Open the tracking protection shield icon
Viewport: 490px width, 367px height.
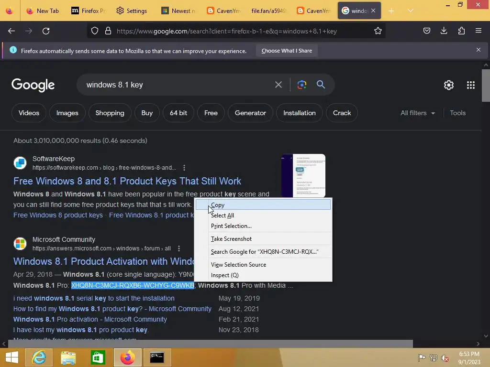[95, 31]
